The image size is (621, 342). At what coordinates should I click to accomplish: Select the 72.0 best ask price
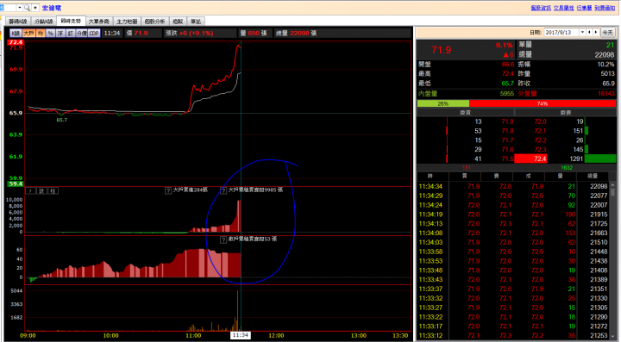coord(540,121)
